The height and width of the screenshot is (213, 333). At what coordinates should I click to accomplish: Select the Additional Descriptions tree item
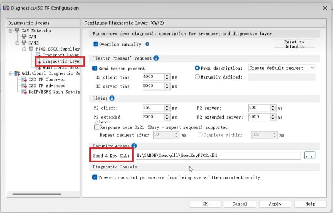click(61, 67)
